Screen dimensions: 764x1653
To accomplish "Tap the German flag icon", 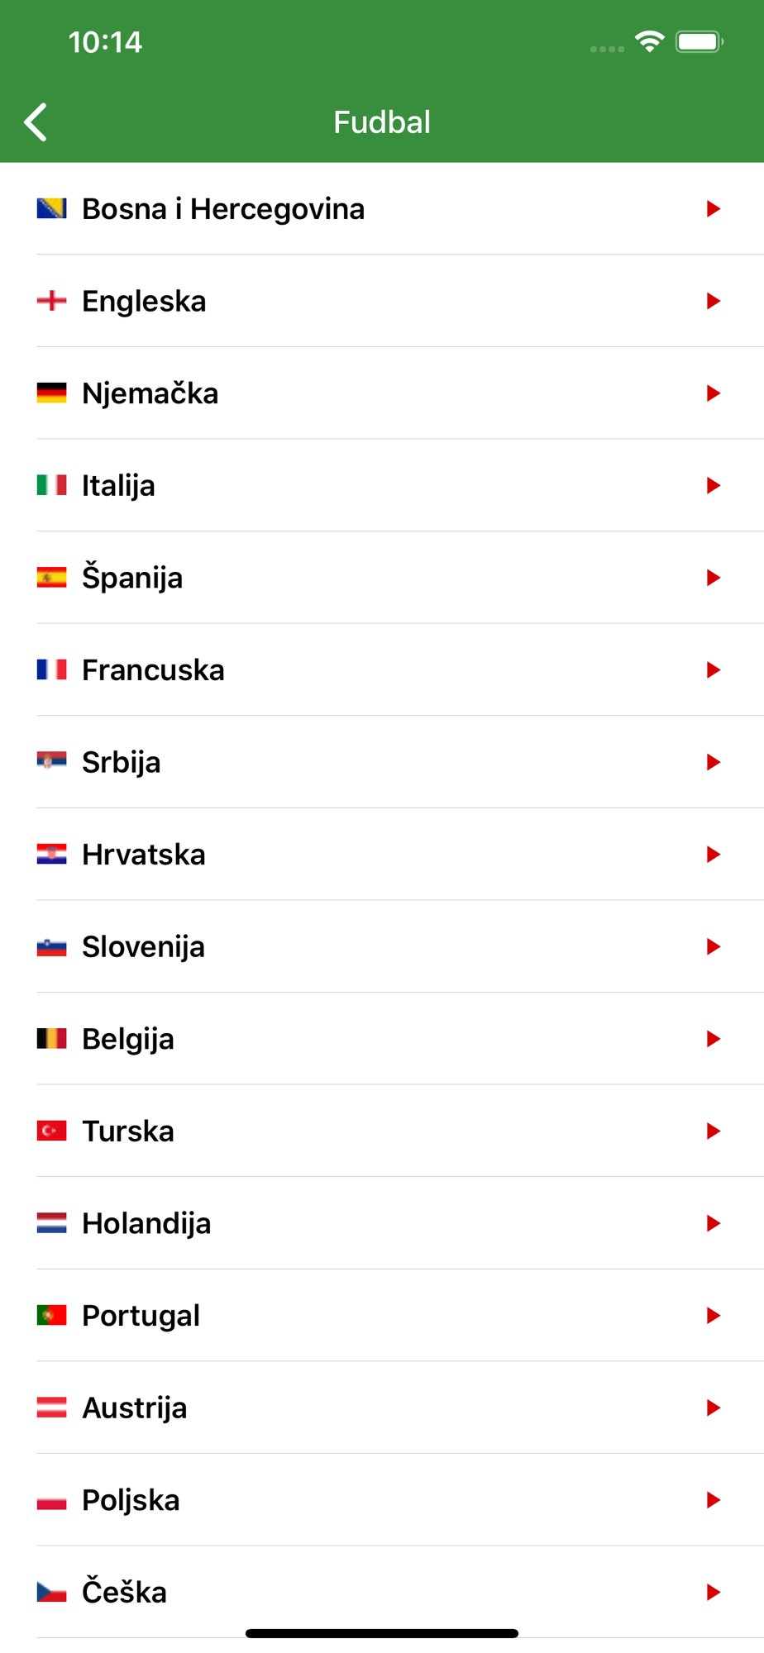I will point(51,393).
